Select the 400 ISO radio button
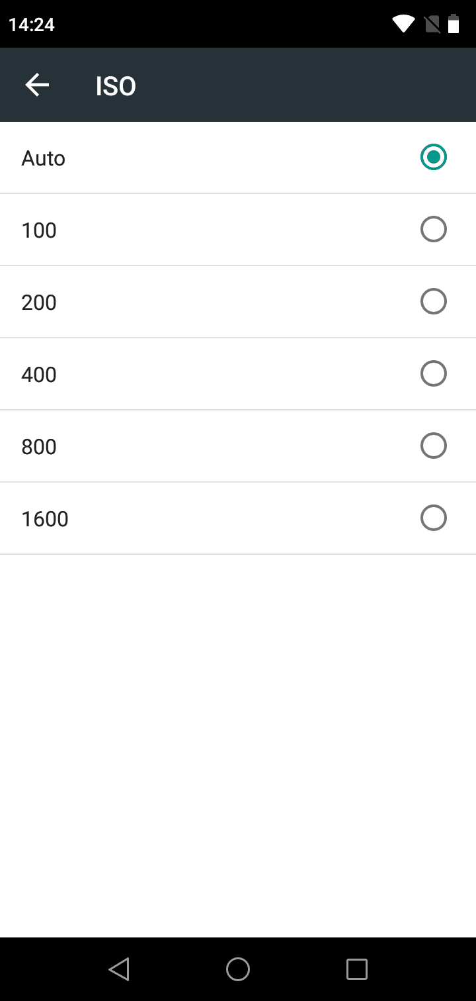Screen dimensions: 476x1001 point(434,374)
